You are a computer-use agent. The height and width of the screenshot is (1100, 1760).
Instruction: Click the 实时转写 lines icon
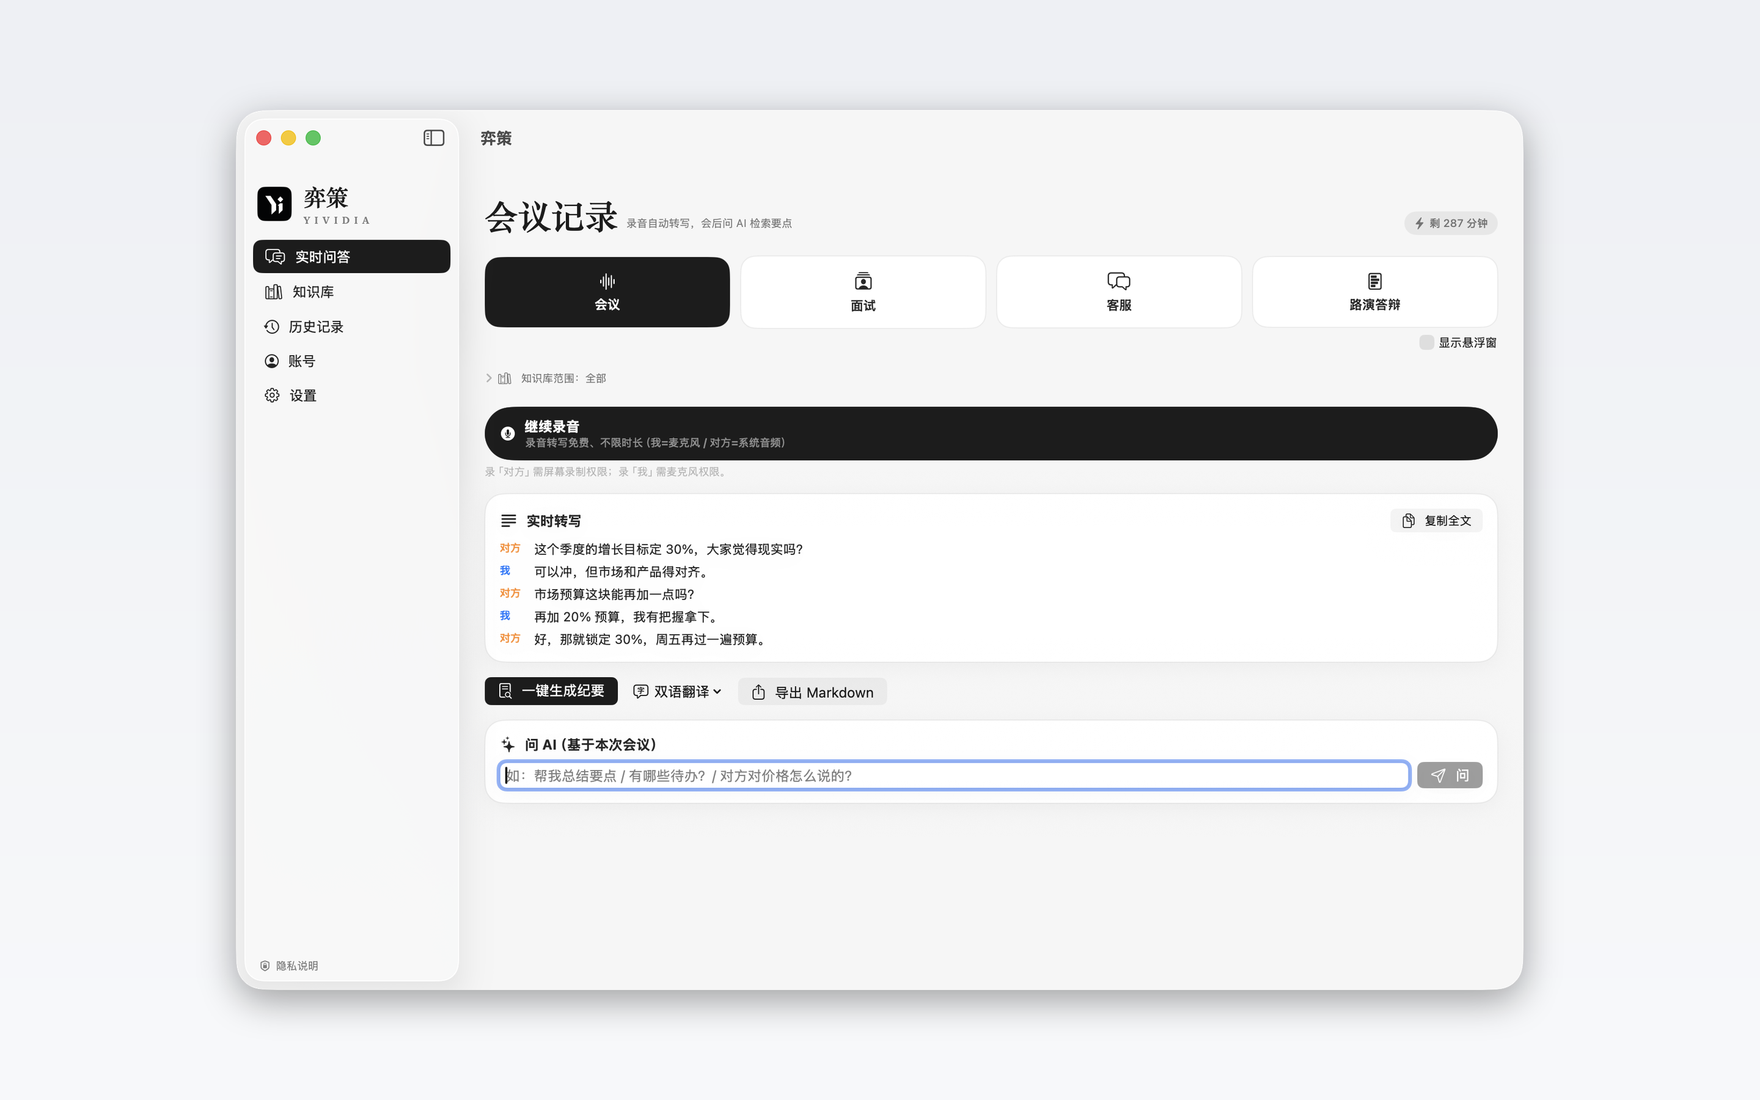pos(508,521)
